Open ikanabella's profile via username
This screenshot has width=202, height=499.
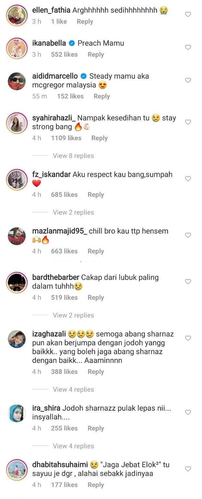[x=49, y=43]
